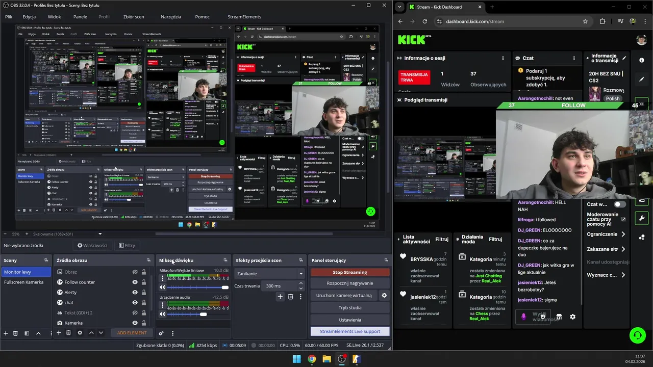653x367 pixels.
Task: Open the Kick wrench tools sidebar icon
Action: 642,219
